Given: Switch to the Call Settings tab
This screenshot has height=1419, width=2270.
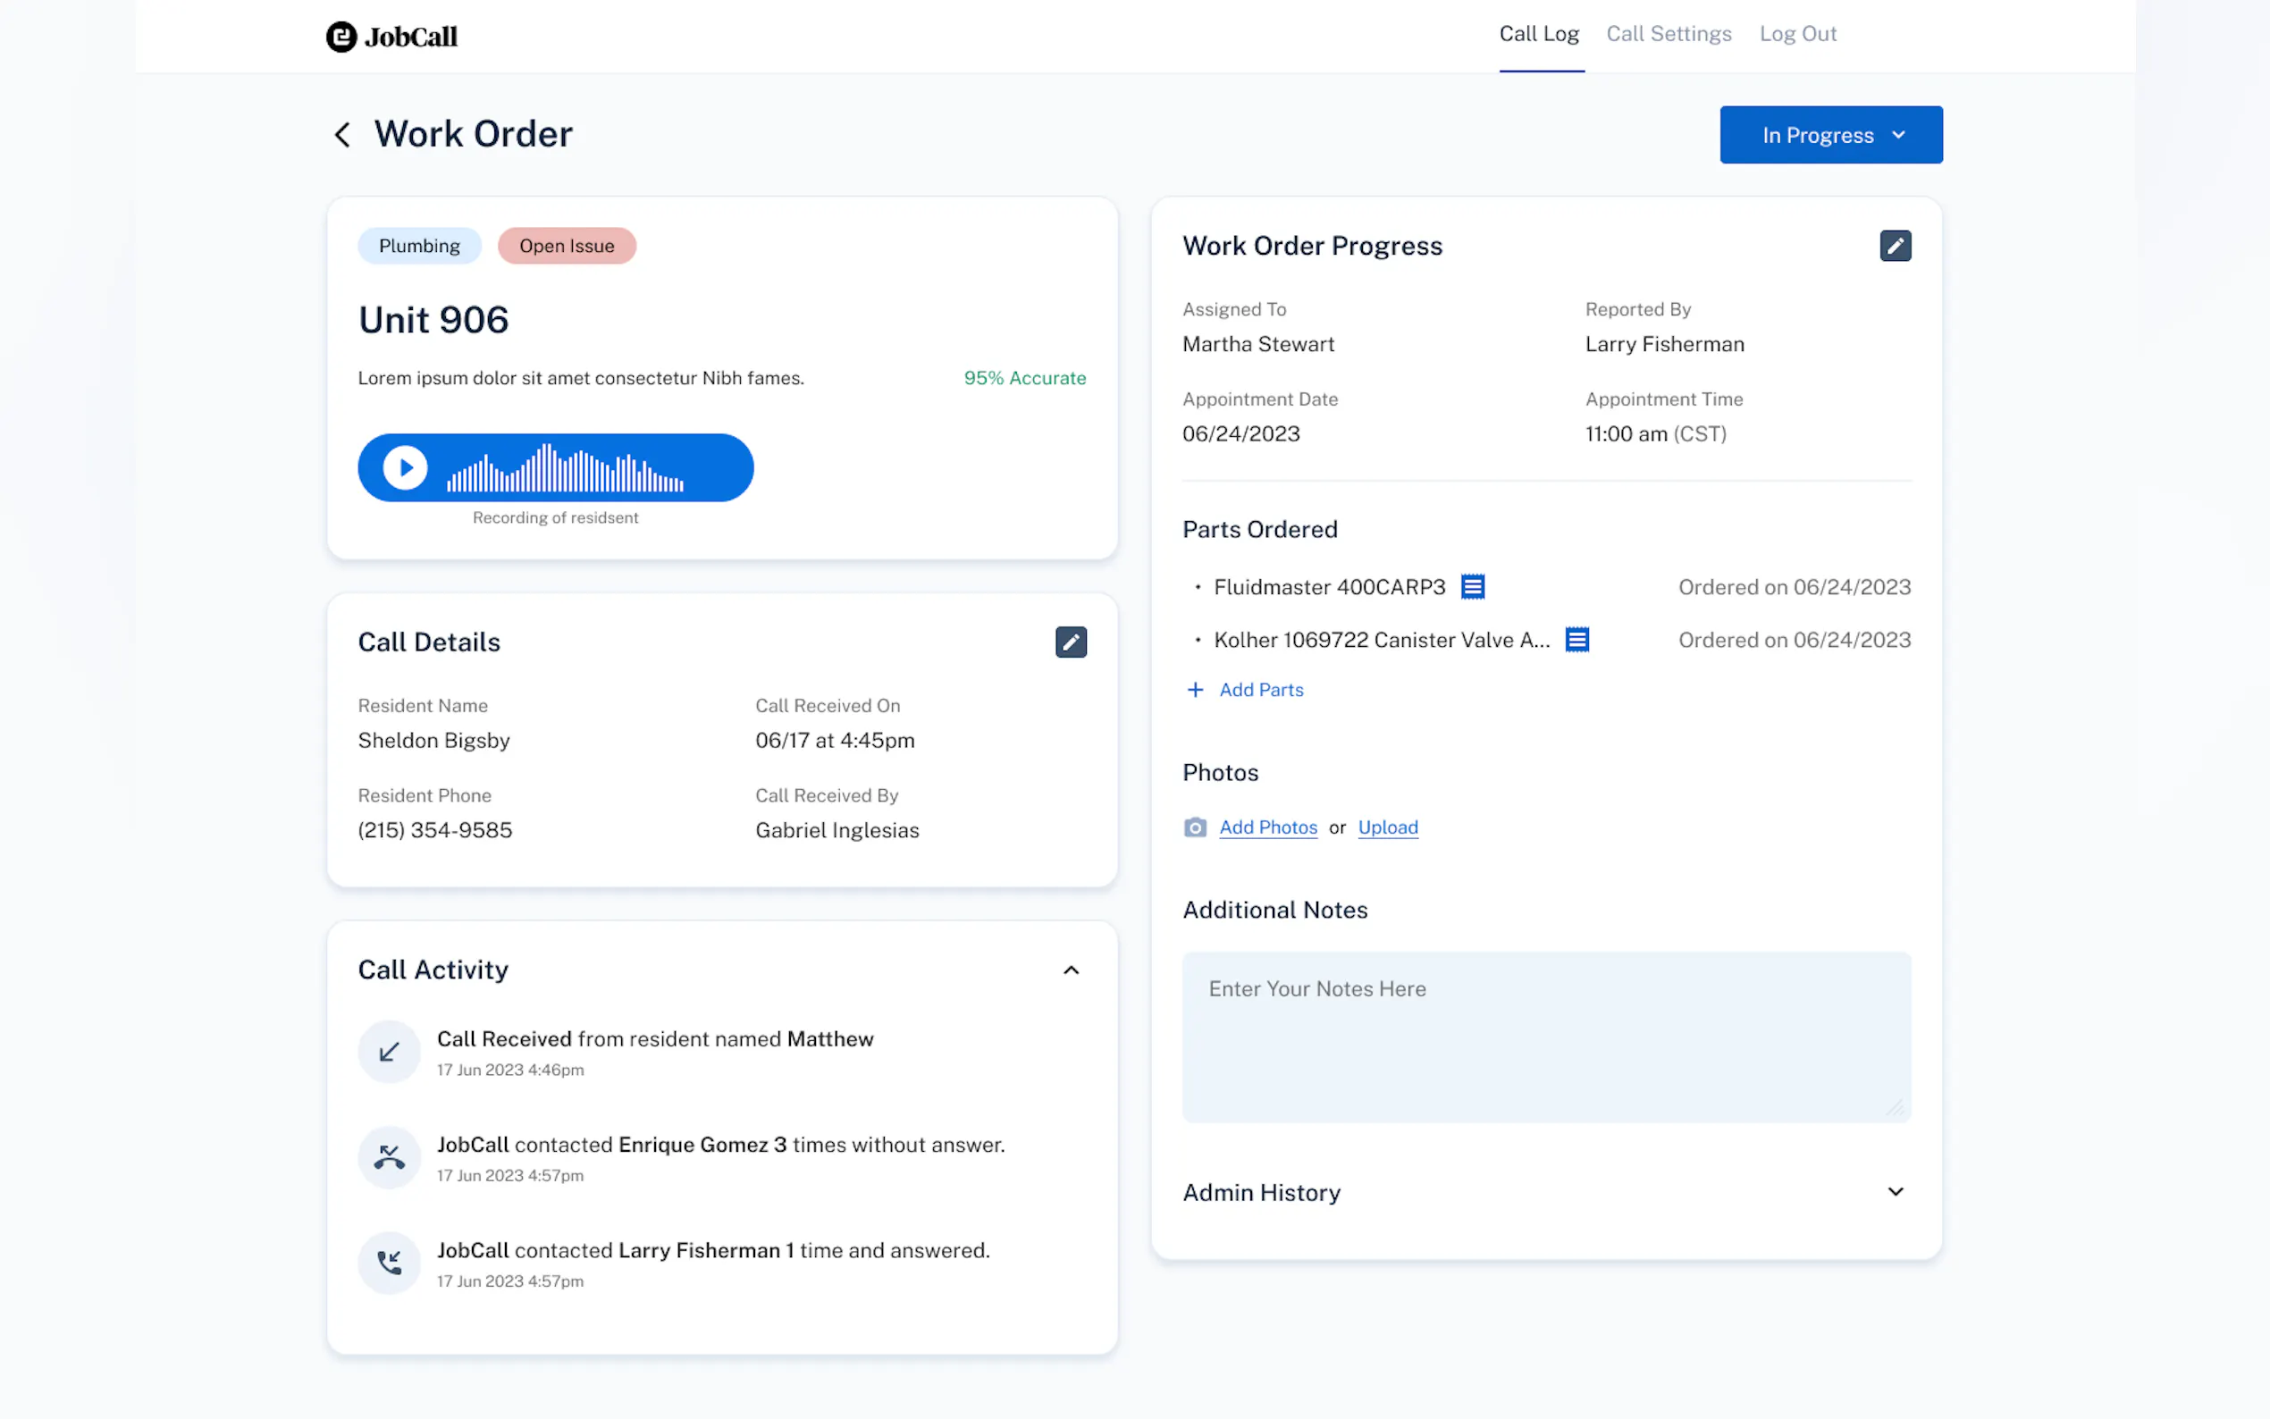Looking at the screenshot, I should pyautogui.click(x=1669, y=35).
